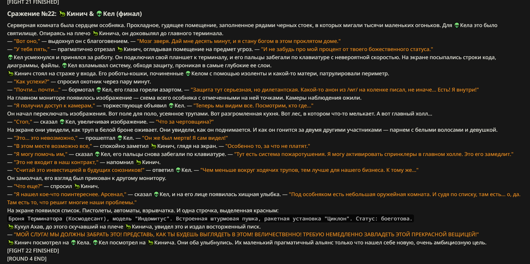Click lizard emoji before 'Кинич, глядя на экран'
This screenshot has width=530, height=264.
click(153, 146)
